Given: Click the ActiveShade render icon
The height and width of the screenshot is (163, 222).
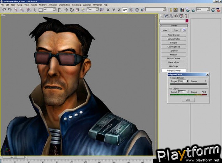Looking at the screenshot, I should coord(219,10).
